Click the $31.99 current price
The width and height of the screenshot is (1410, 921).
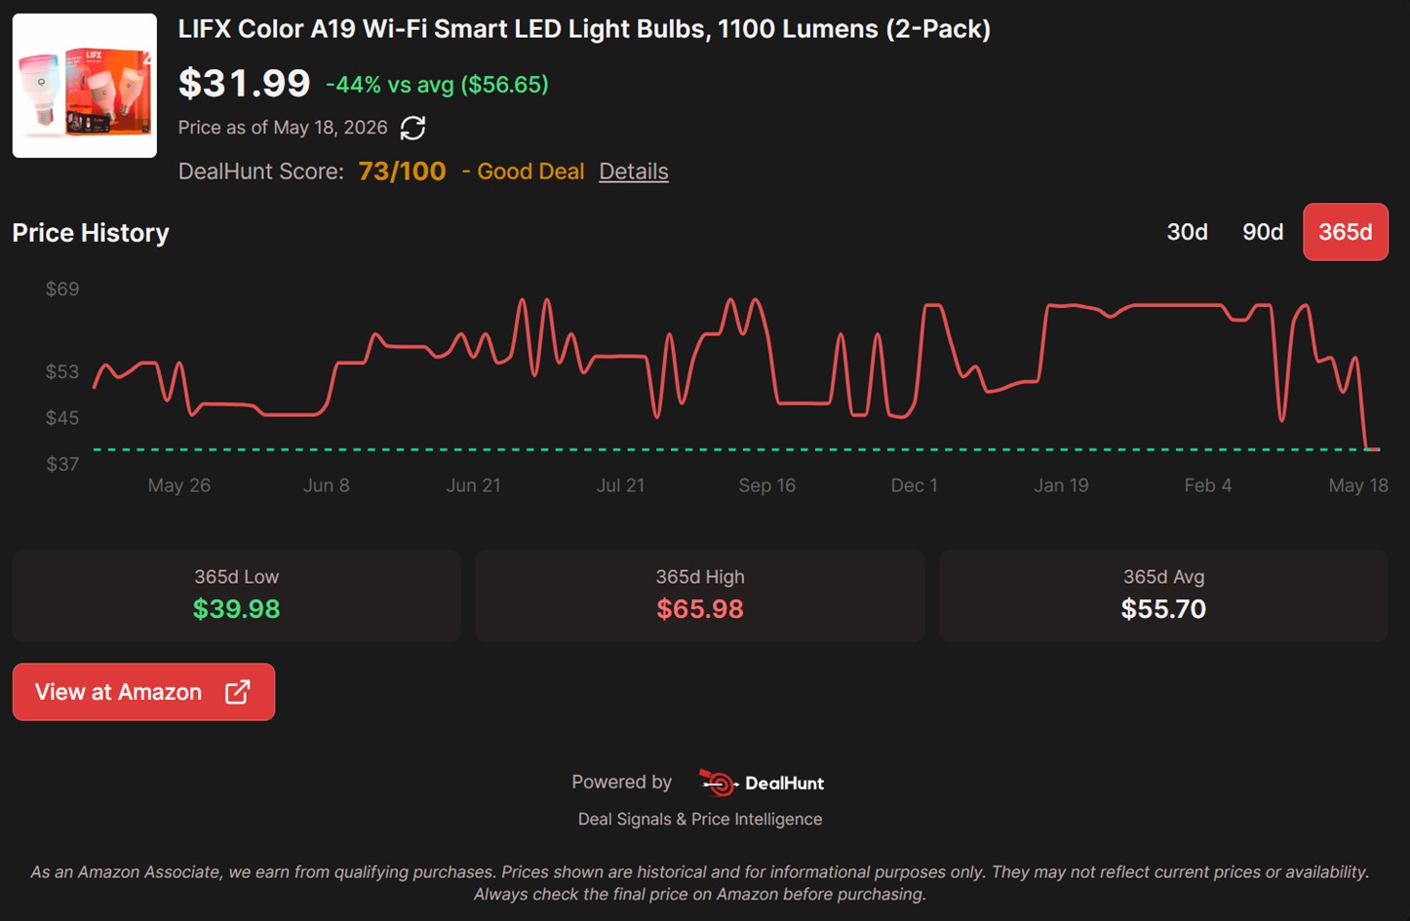coord(244,84)
